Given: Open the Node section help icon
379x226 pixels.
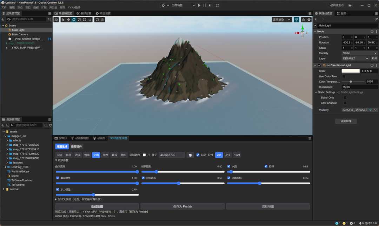Looking at the screenshot, I should 372,32.
